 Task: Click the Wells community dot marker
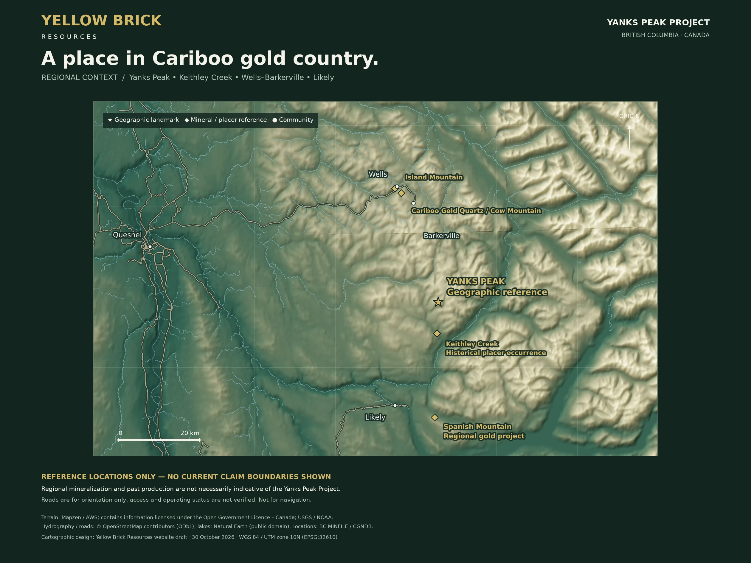click(397, 187)
